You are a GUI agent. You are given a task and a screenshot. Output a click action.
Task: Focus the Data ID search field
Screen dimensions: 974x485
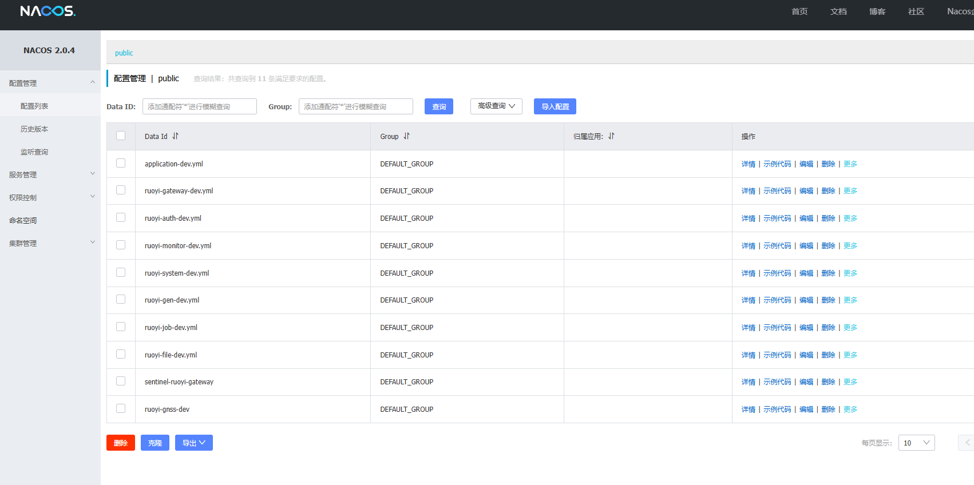click(x=200, y=106)
